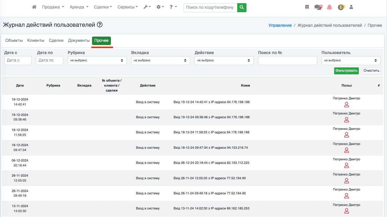Switch to the Документы tab
The width and height of the screenshot is (387, 217).
79,41
